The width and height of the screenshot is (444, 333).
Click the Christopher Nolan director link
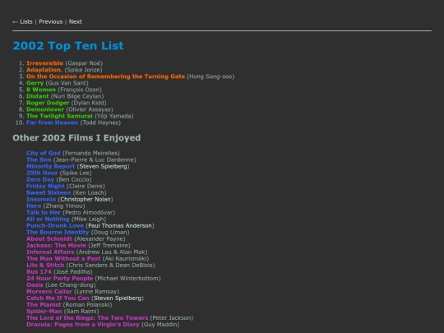coord(86,199)
